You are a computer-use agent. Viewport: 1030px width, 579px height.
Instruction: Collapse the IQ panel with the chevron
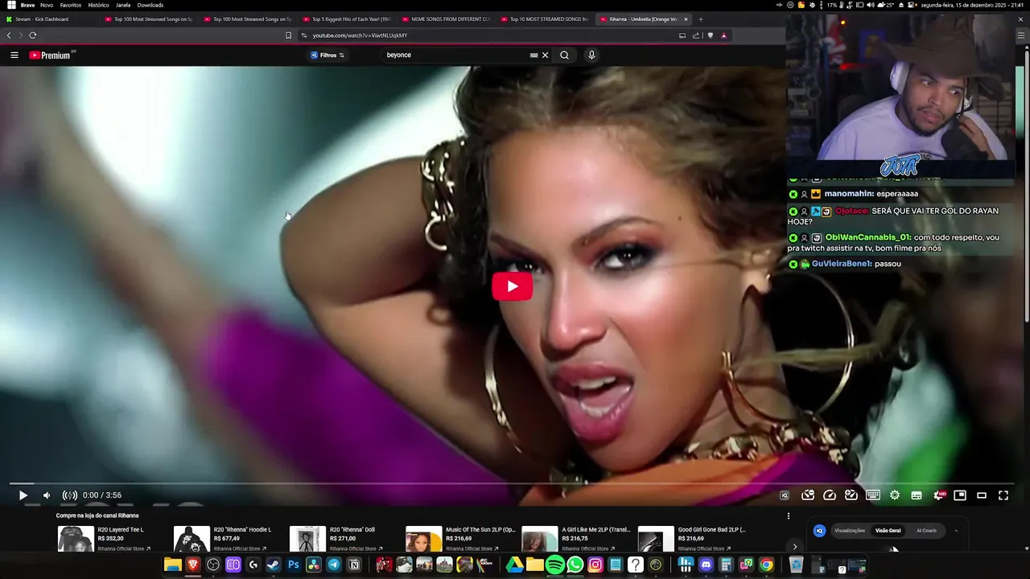point(956,531)
